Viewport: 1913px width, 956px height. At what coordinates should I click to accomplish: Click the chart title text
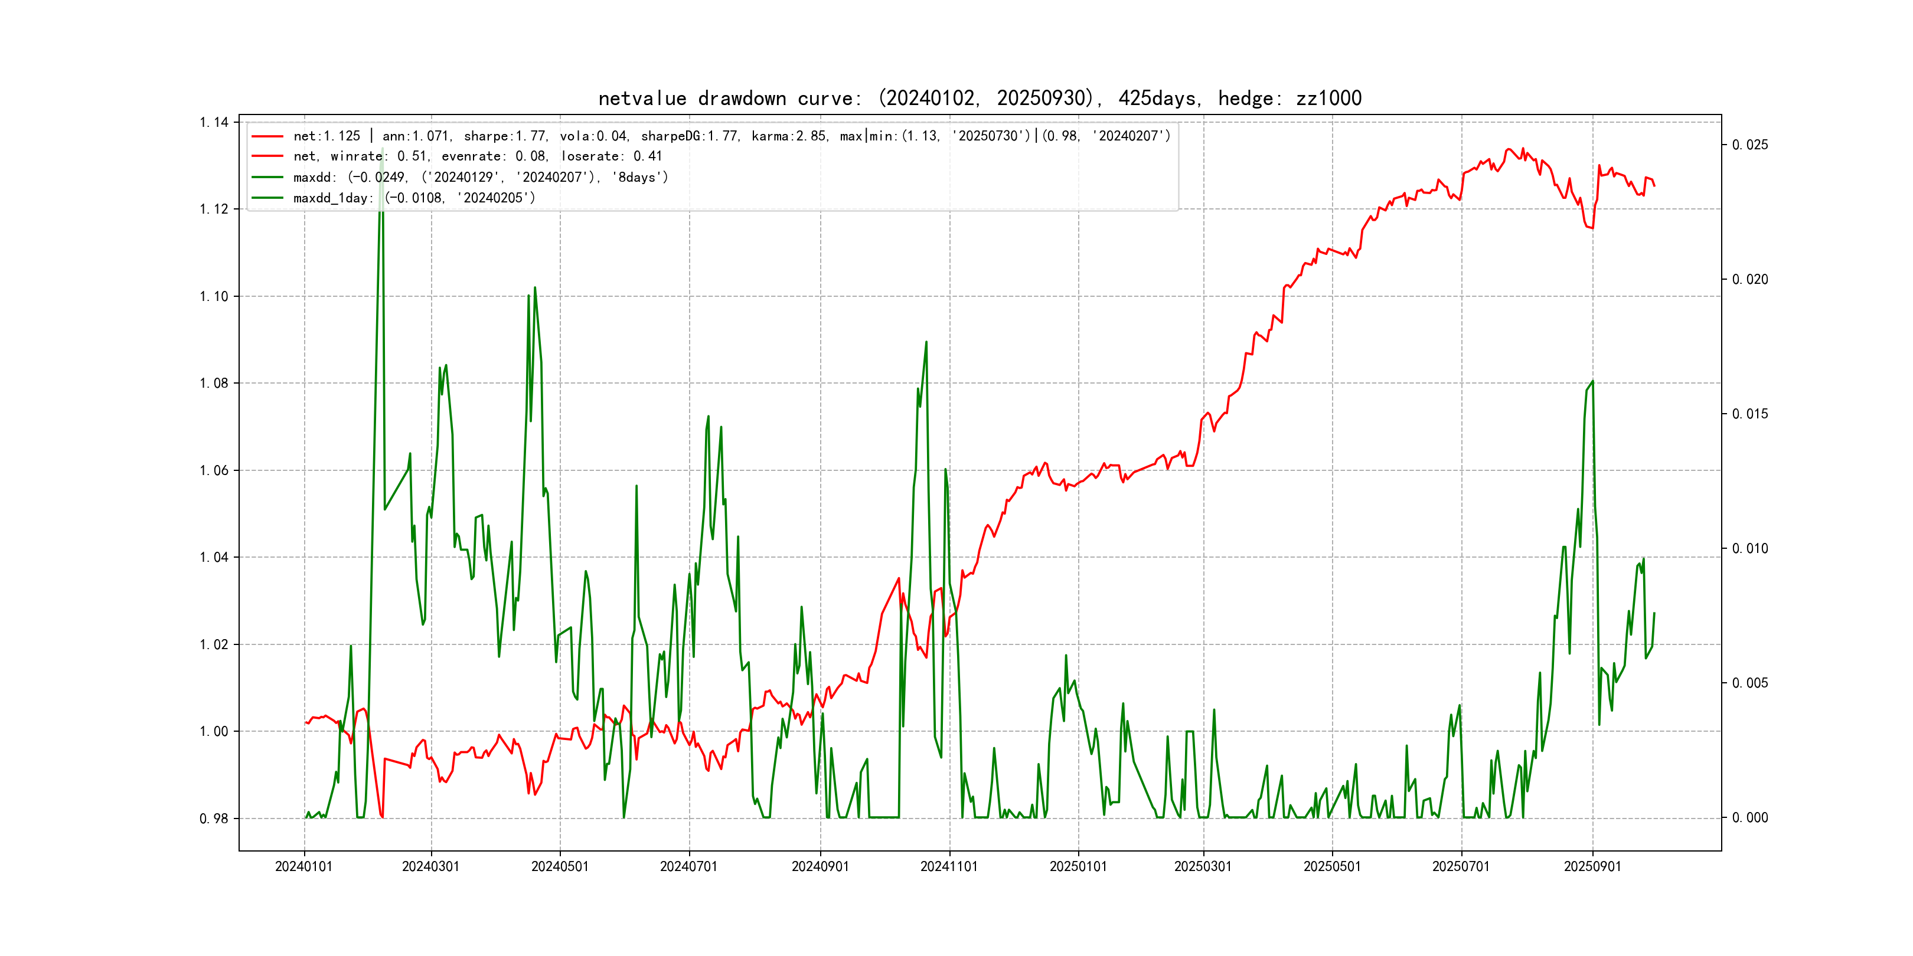click(980, 99)
